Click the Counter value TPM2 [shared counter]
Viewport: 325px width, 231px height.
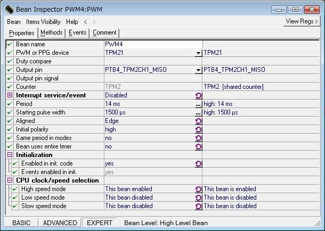click(x=233, y=87)
